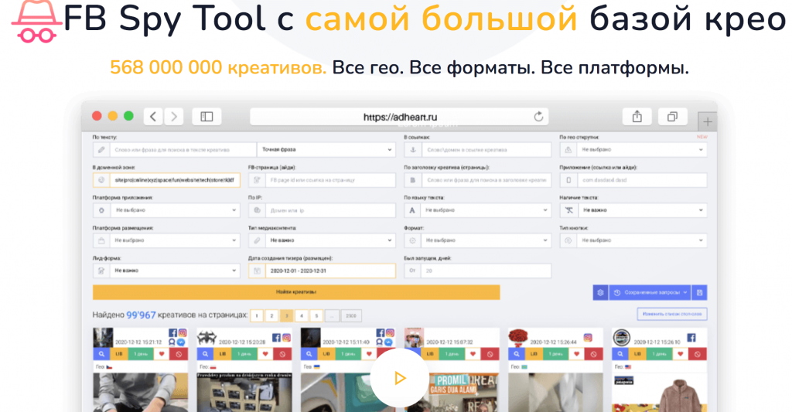Expand the 'По гео открутки' dropdown
The image size is (792, 412).
tap(633, 149)
